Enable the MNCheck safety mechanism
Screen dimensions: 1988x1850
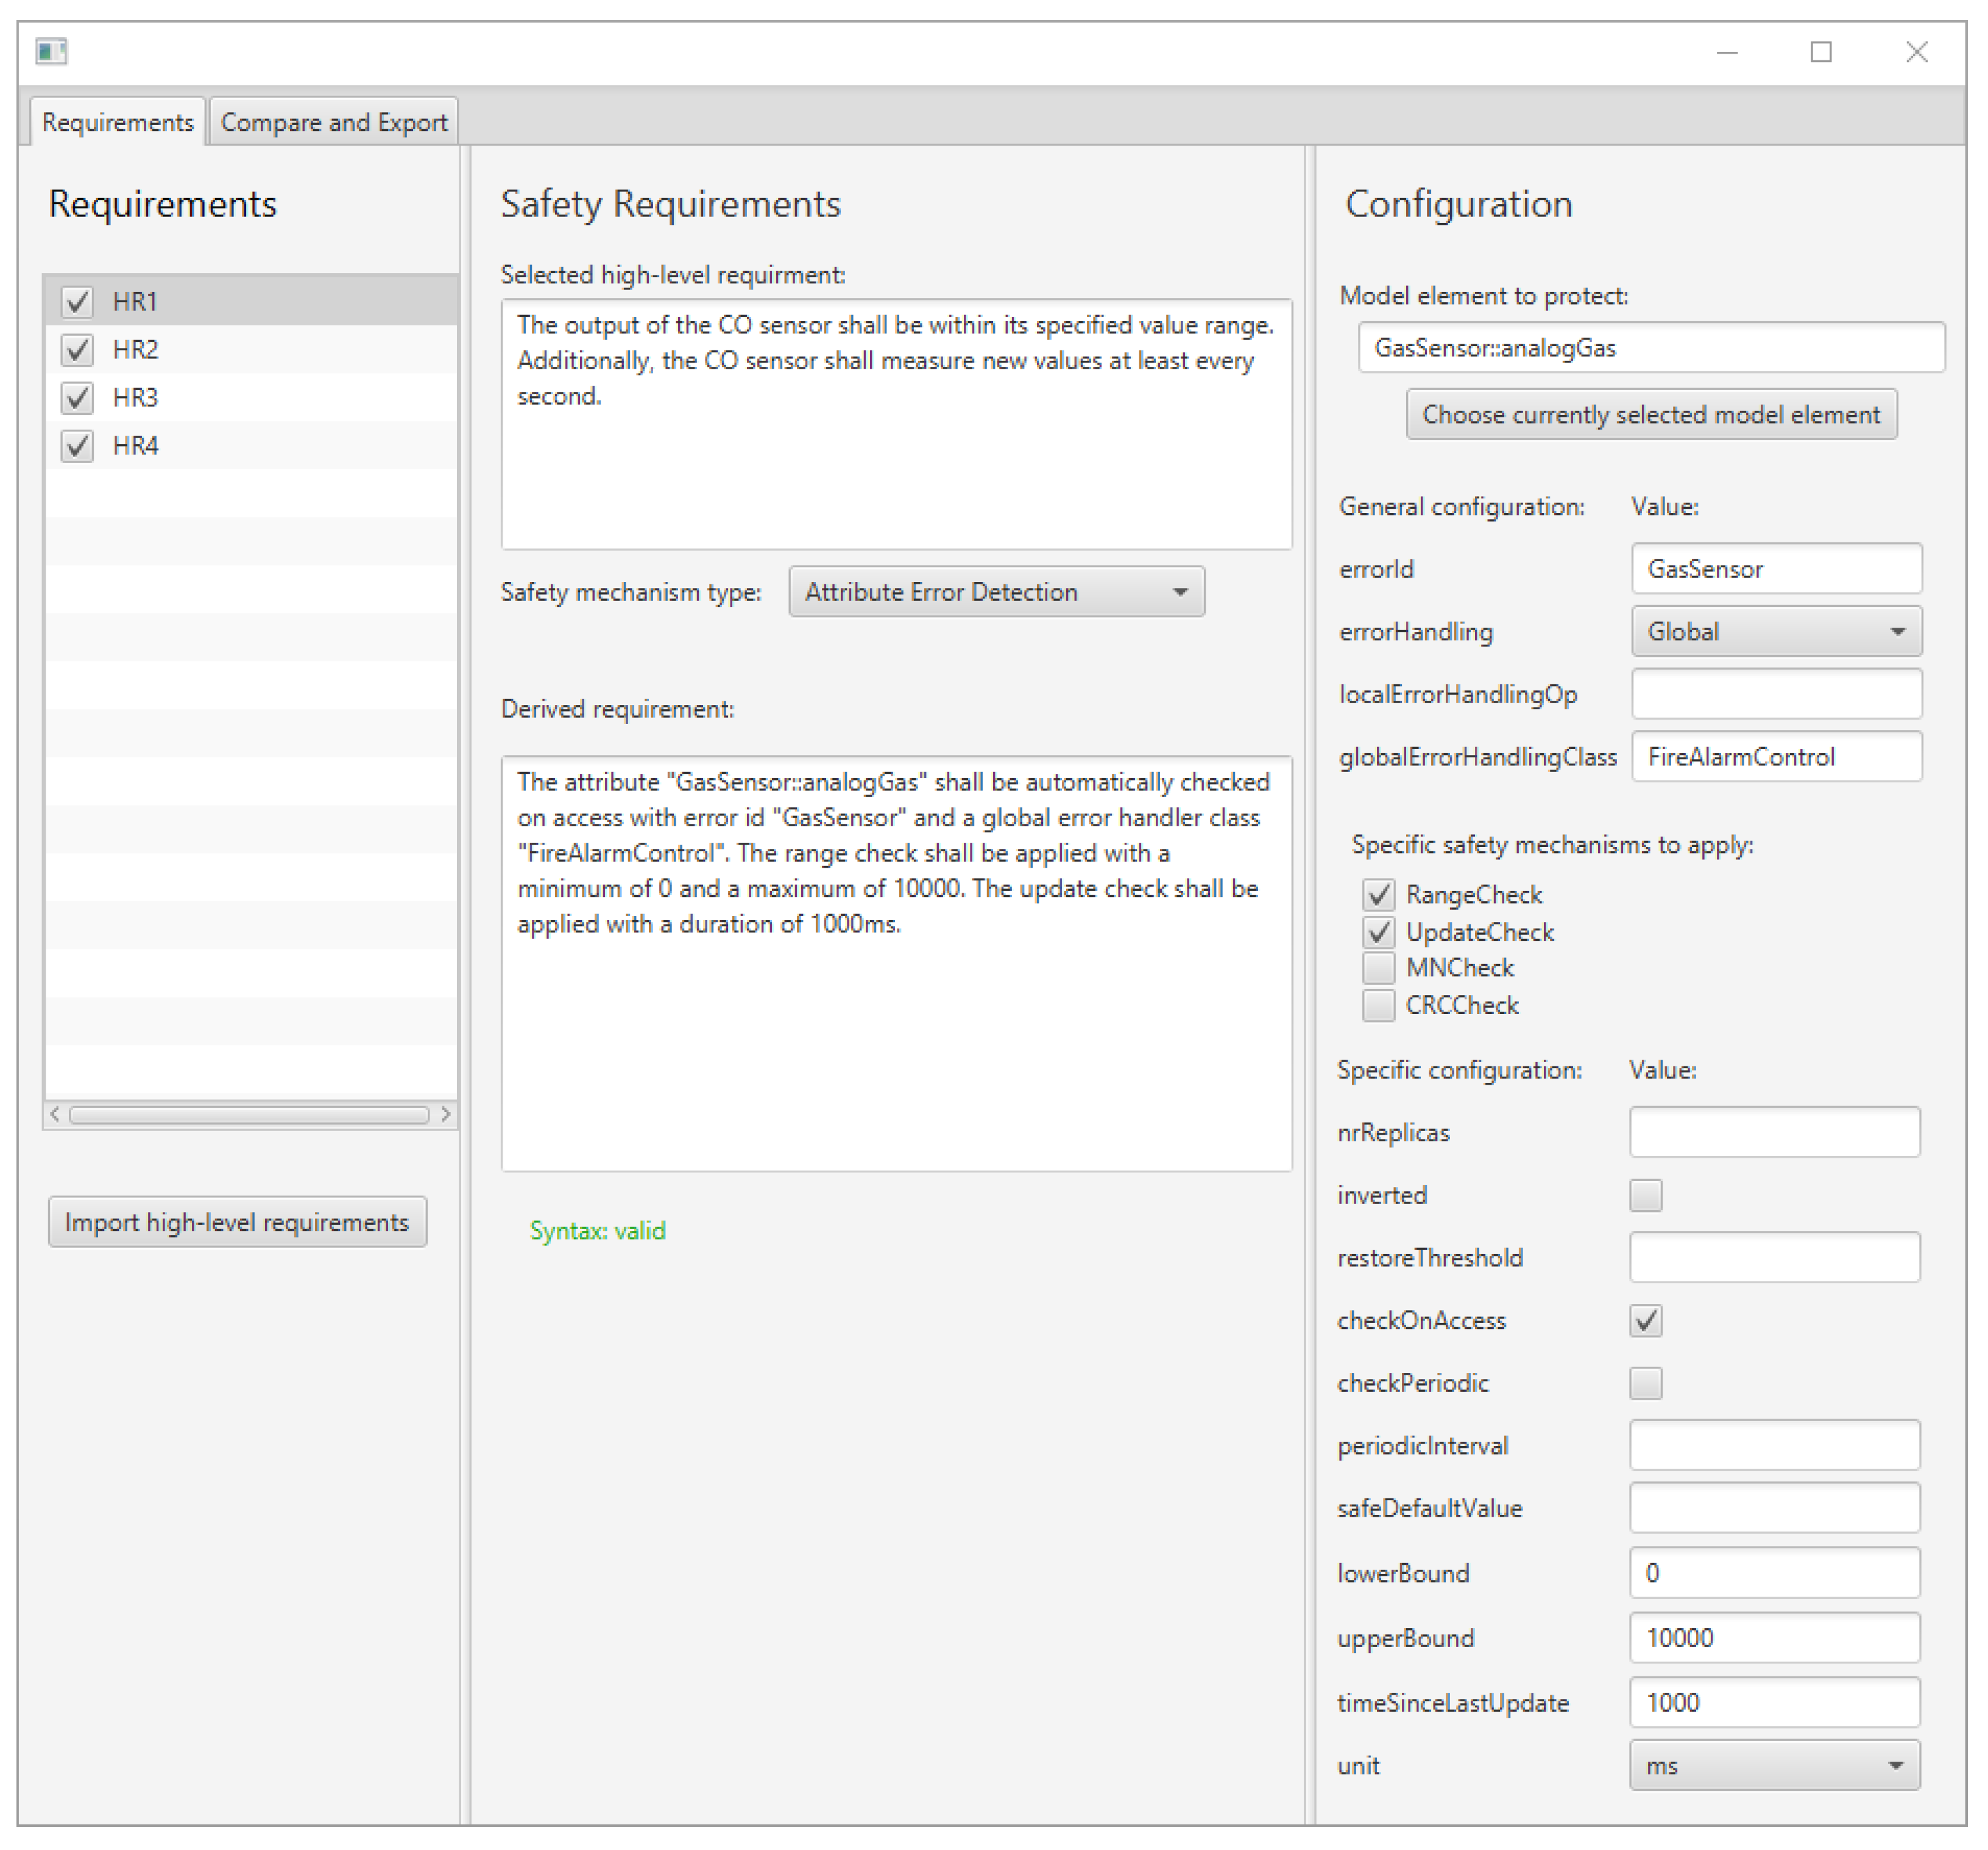coord(1378,968)
